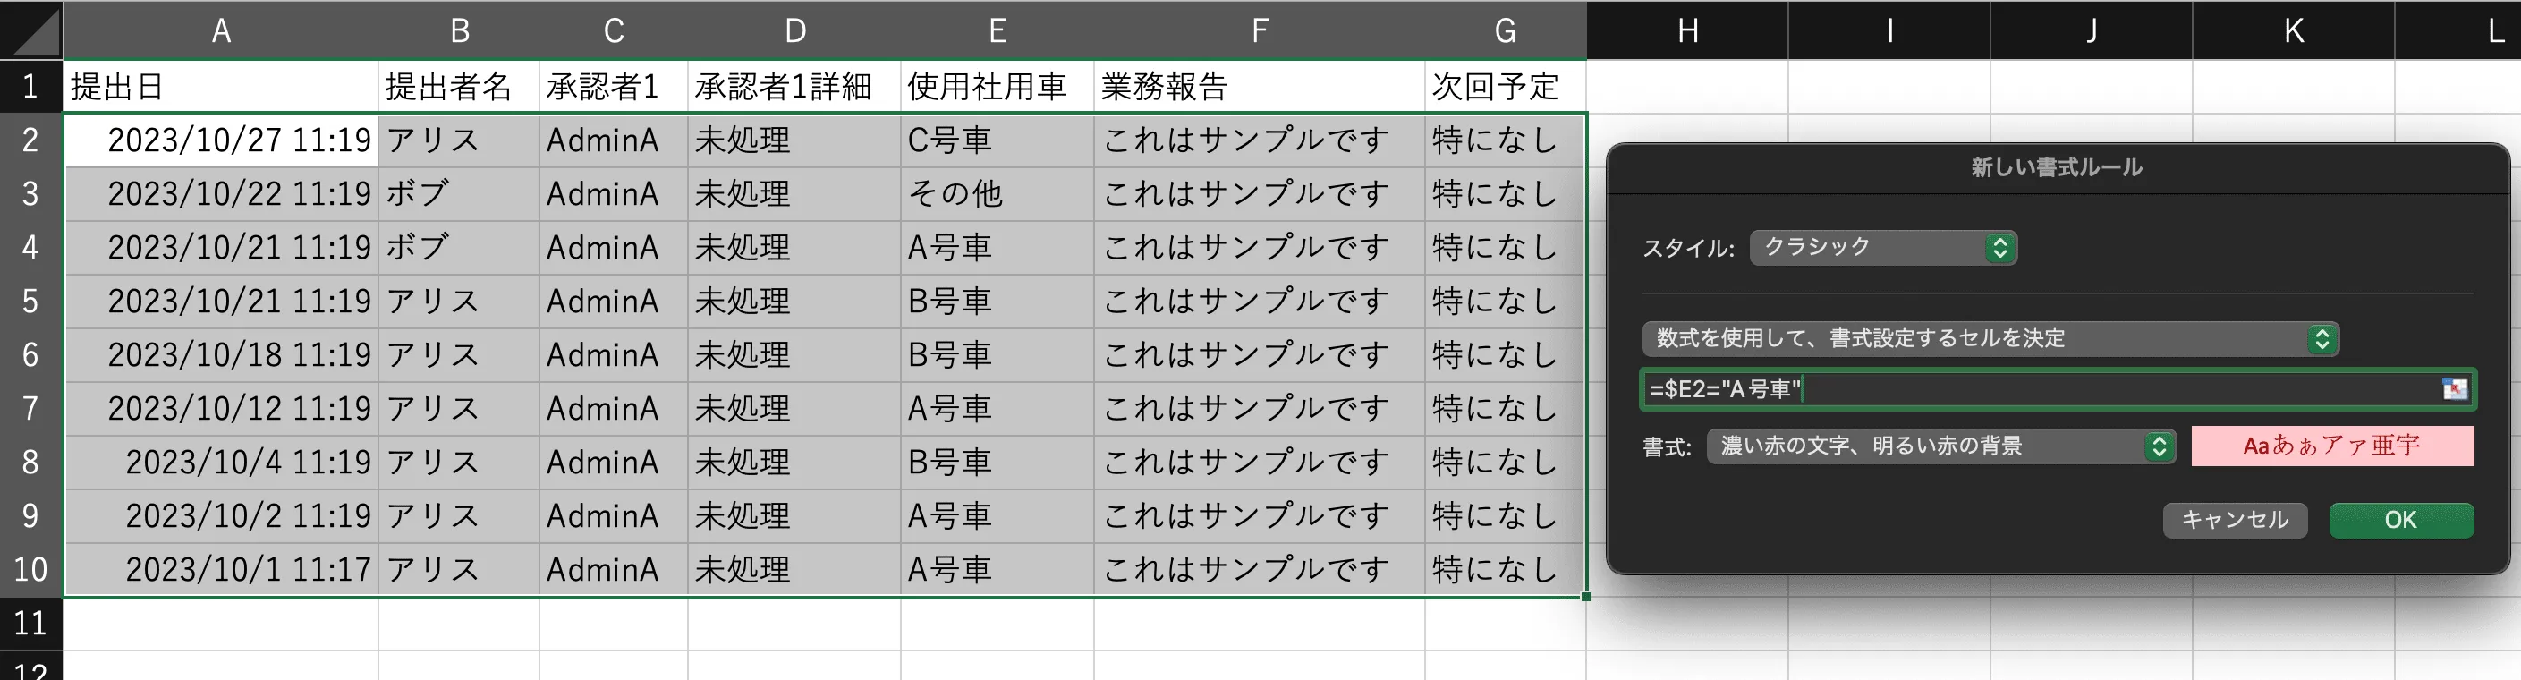
Task: Select the C号車 cell in row 2
Action: (997, 140)
